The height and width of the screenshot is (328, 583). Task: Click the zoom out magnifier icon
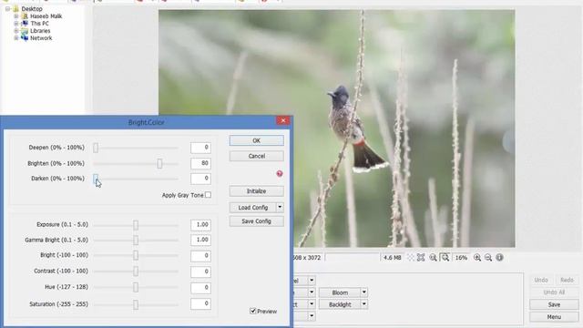coord(488,257)
